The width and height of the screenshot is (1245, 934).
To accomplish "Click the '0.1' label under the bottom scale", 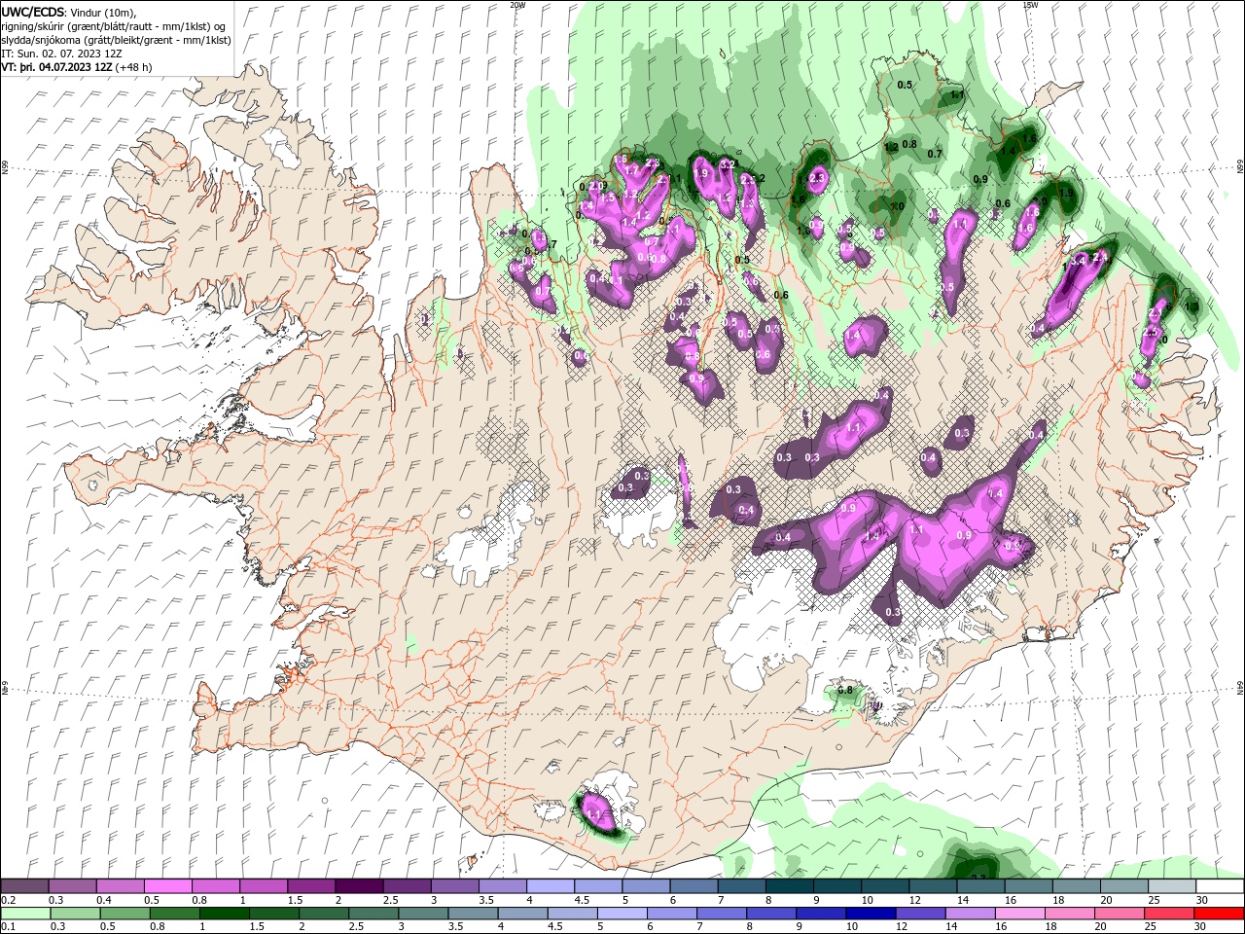I will tap(9, 927).
